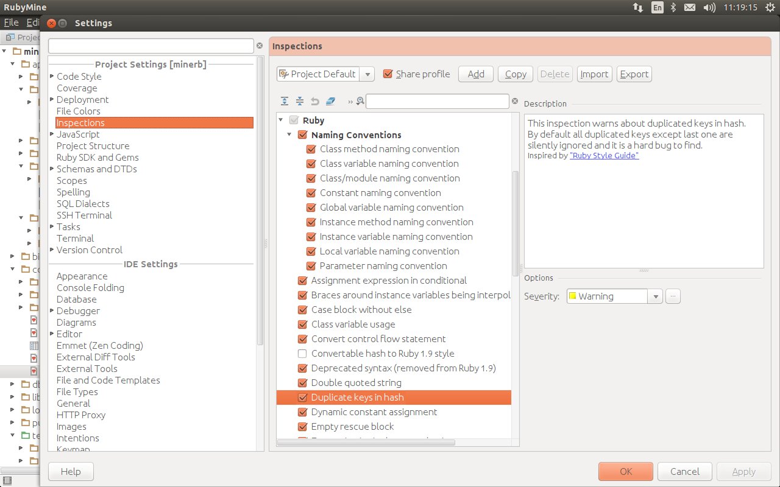Toggle Case block without else checkbox

(302, 310)
